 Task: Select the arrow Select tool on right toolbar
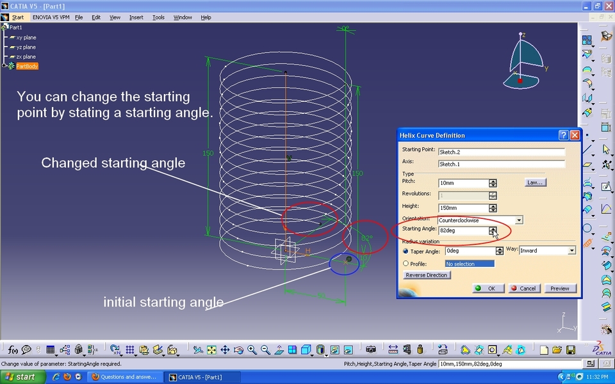coord(605,148)
